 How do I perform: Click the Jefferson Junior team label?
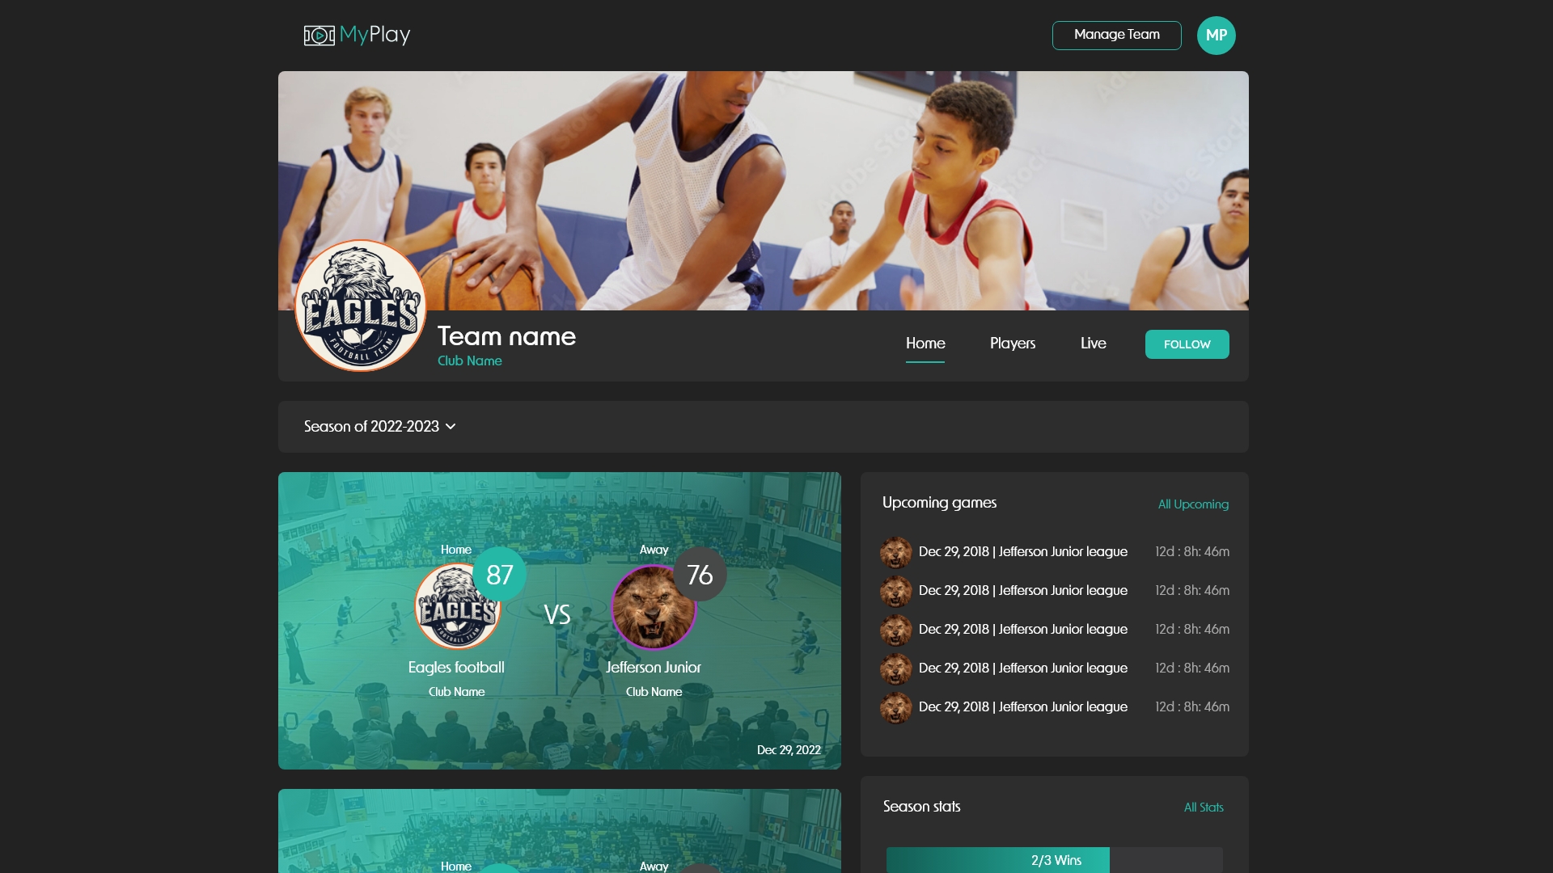pos(654,668)
